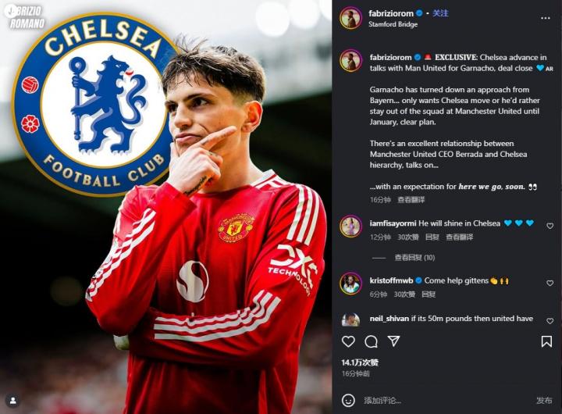Viewport: 562px width, 414px height.
Task: Follow fabriziorom with the 关注 button
Action: [440, 13]
